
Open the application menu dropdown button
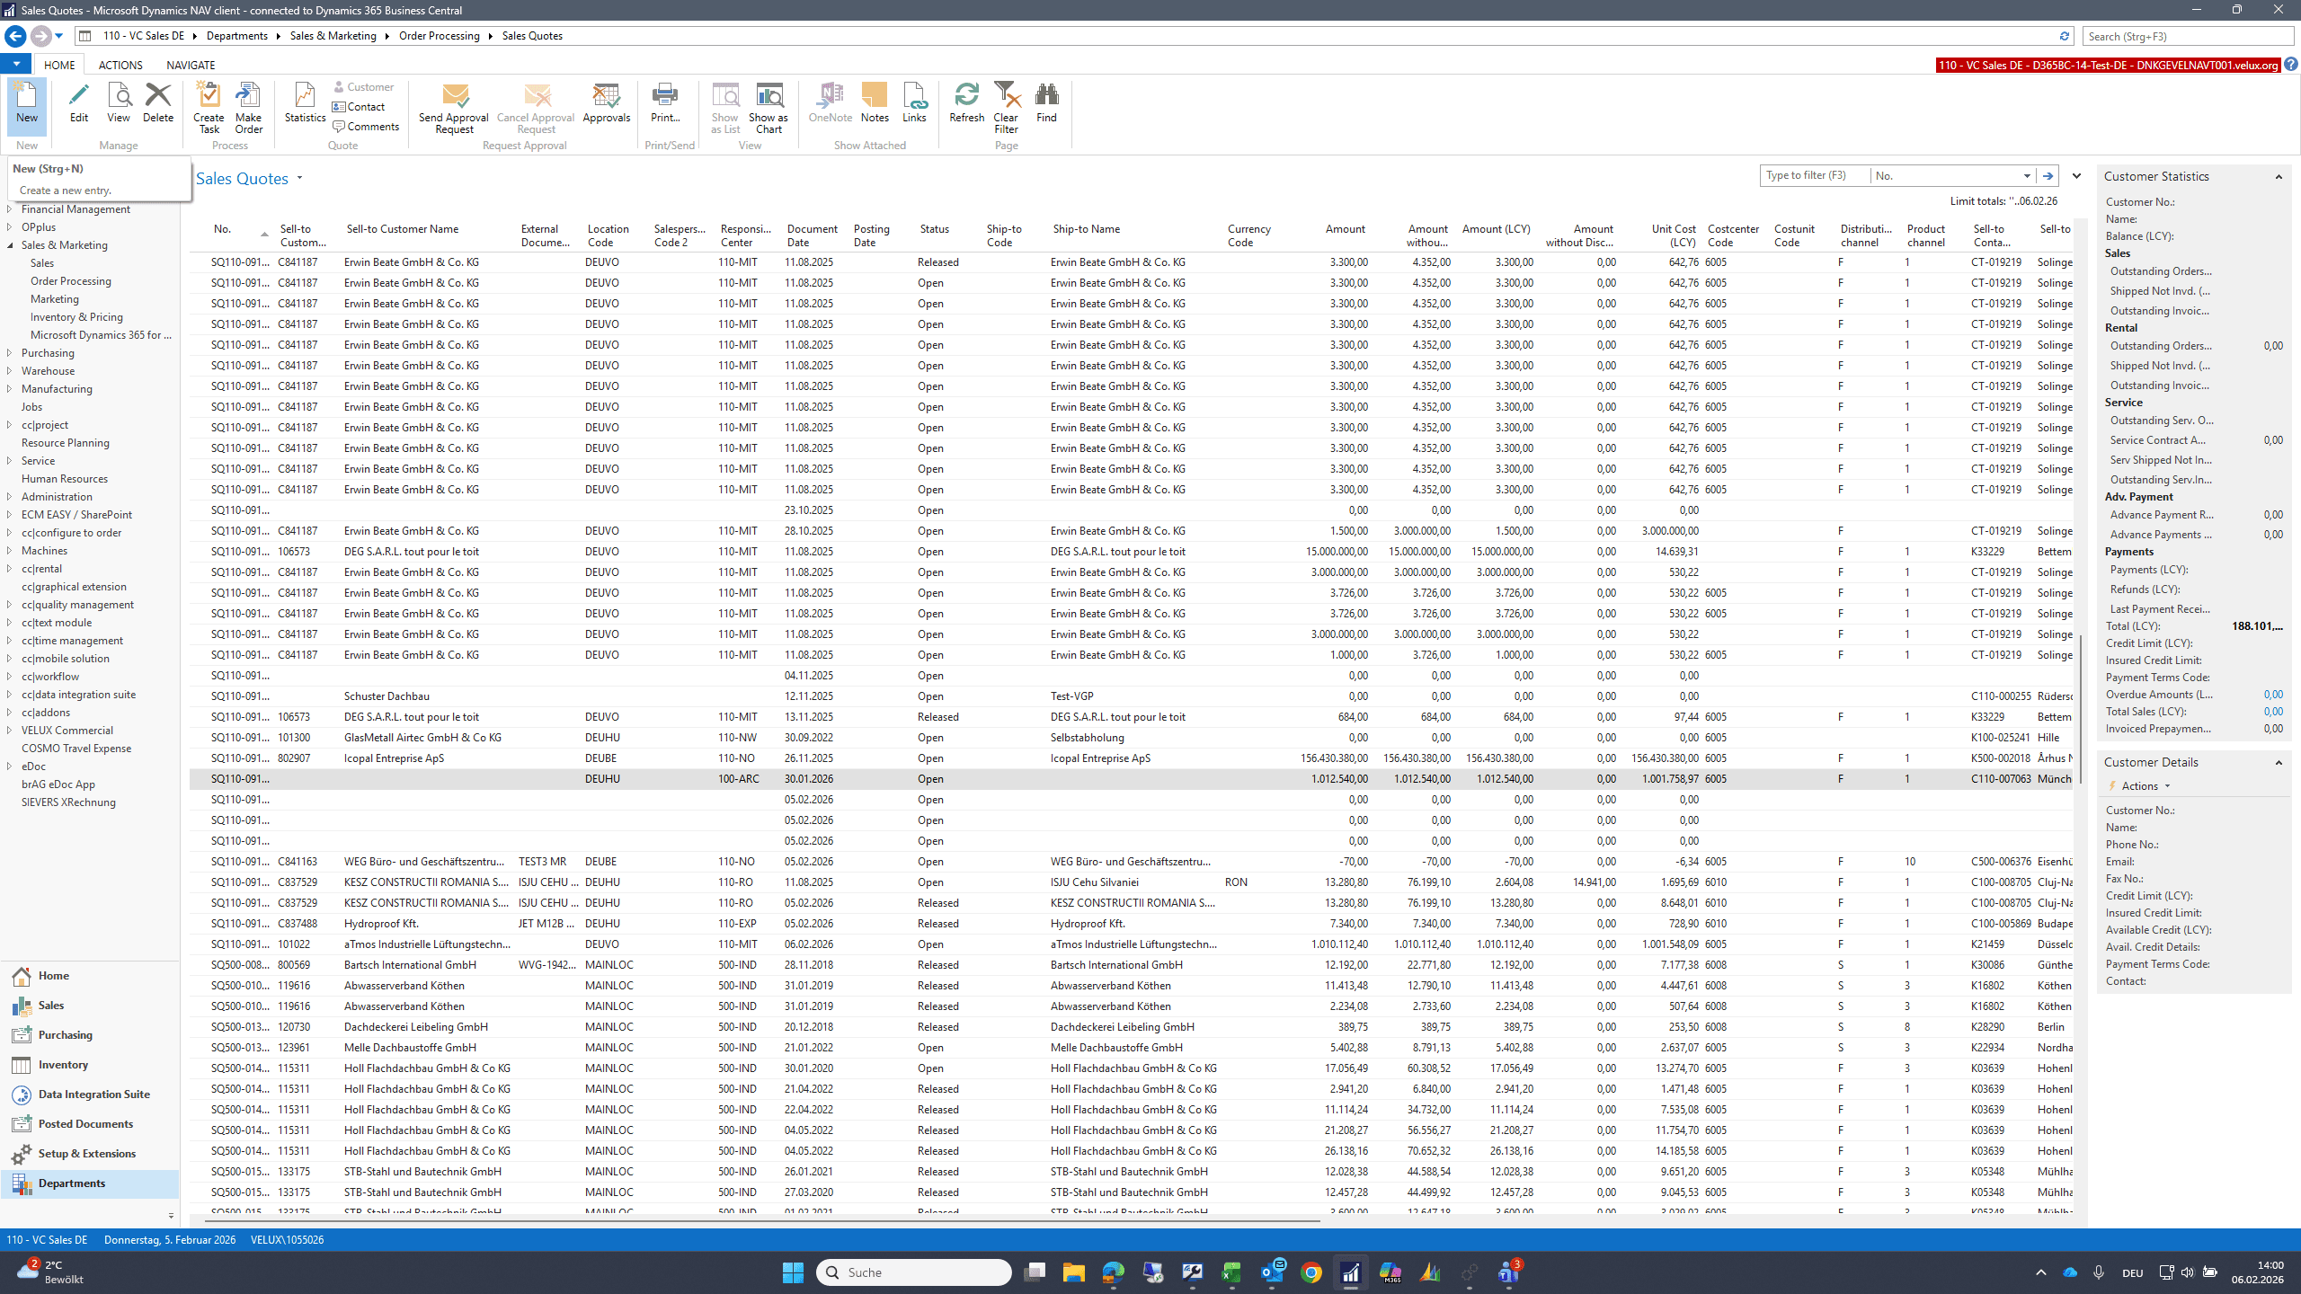[16, 65]
